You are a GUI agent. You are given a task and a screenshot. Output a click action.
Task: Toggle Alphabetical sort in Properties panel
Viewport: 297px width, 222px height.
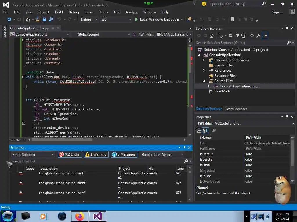click(x=205, y=130)
